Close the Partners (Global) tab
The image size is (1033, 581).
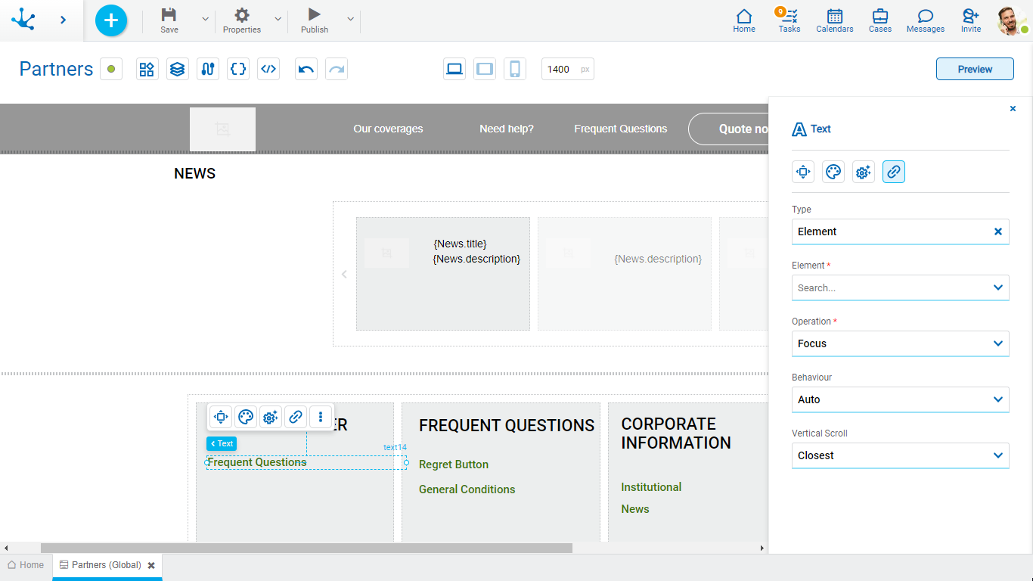[x=151, y=565]
